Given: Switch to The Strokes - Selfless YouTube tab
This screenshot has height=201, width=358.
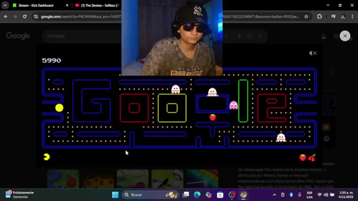Looking at the screenshot, I should (97, 5).
